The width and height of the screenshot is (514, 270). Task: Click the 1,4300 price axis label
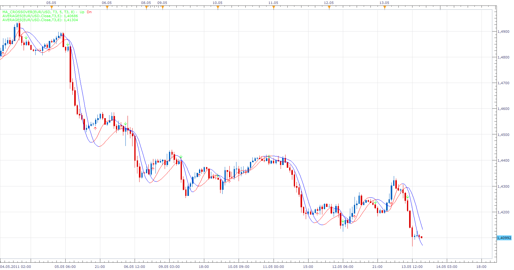(x=503, y=186)
